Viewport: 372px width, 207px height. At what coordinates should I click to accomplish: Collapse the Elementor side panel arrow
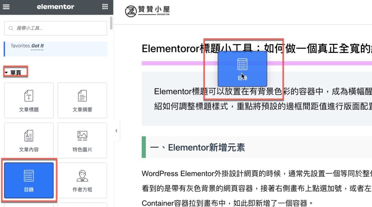116,131
